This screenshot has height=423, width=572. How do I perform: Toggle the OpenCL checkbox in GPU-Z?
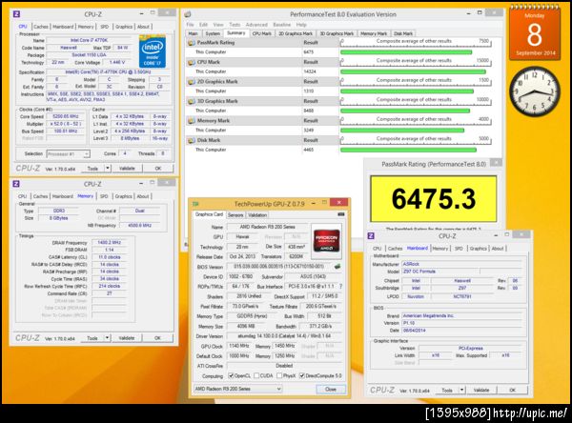click(231, 375)
